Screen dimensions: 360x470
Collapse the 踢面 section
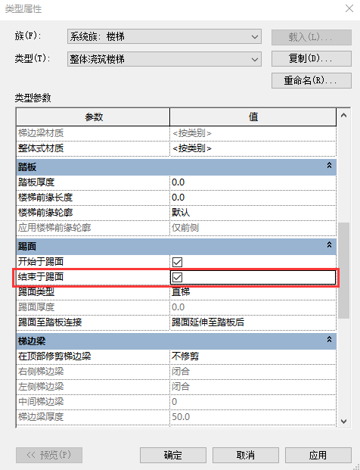329,245
